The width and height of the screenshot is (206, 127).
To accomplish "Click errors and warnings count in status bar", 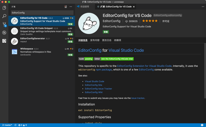I will tap(22, 125).
